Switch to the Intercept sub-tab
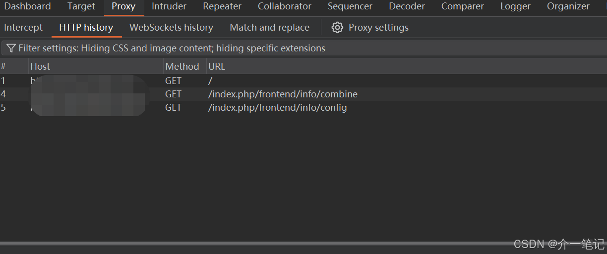Screen dimensions: 607x254 (x=23, y=28)
